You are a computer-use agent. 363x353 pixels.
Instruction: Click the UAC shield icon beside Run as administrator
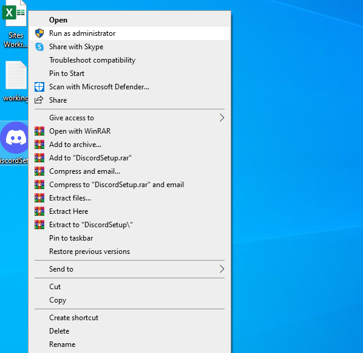coord(39,33)
